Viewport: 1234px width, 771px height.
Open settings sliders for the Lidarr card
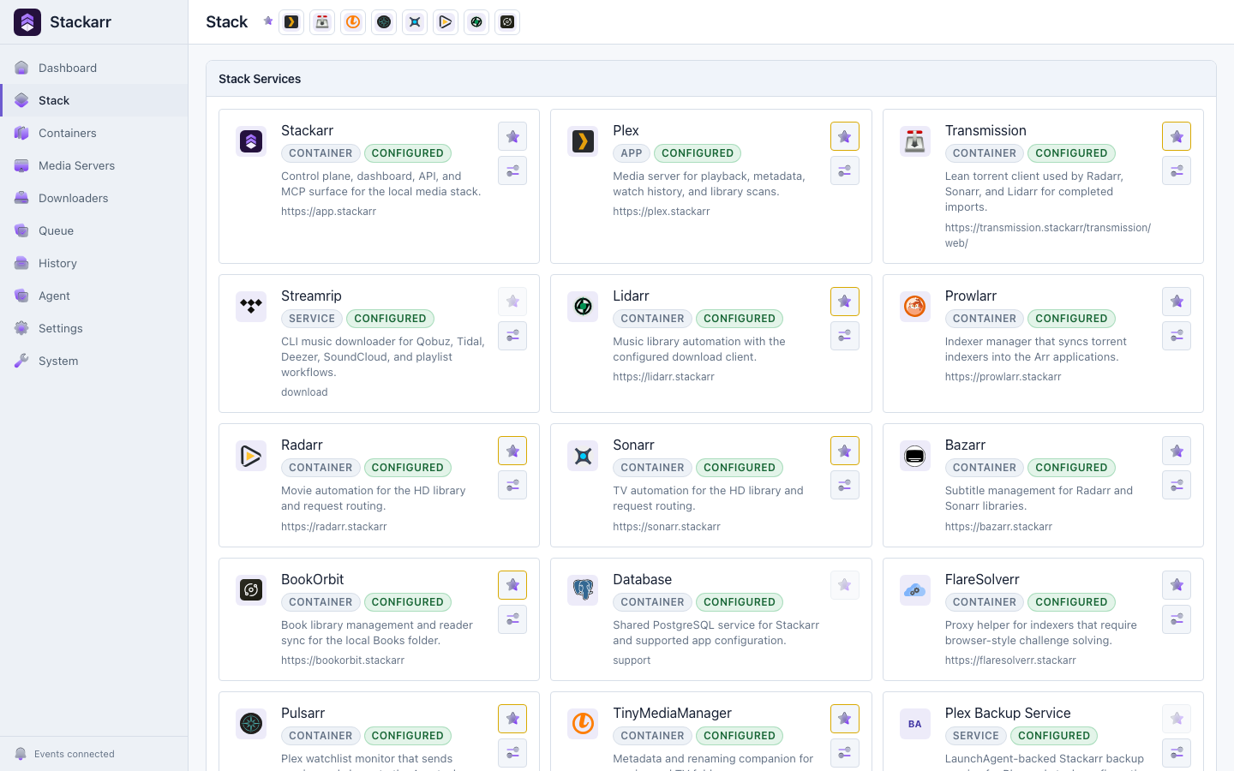pos(845,336)
